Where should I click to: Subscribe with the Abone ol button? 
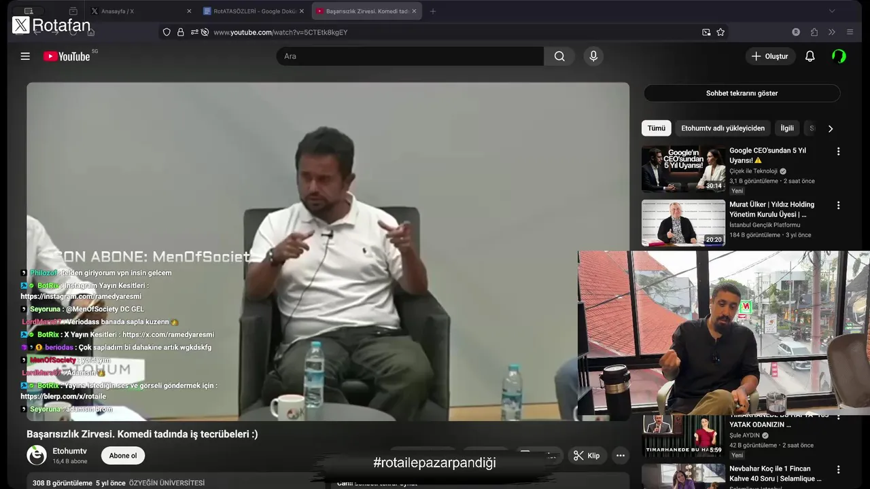pyautogui.click(x=123, y=456)
